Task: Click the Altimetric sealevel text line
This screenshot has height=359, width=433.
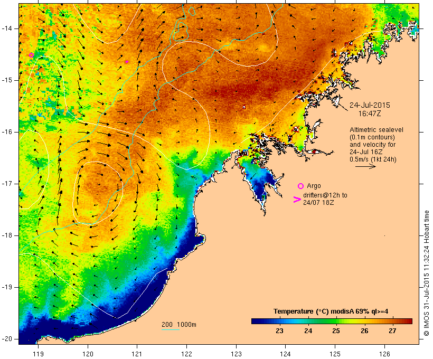Action: [x=376, y=130]
